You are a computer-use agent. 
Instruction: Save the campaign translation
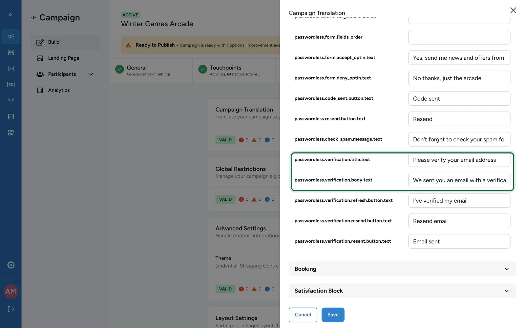(333, 315)
